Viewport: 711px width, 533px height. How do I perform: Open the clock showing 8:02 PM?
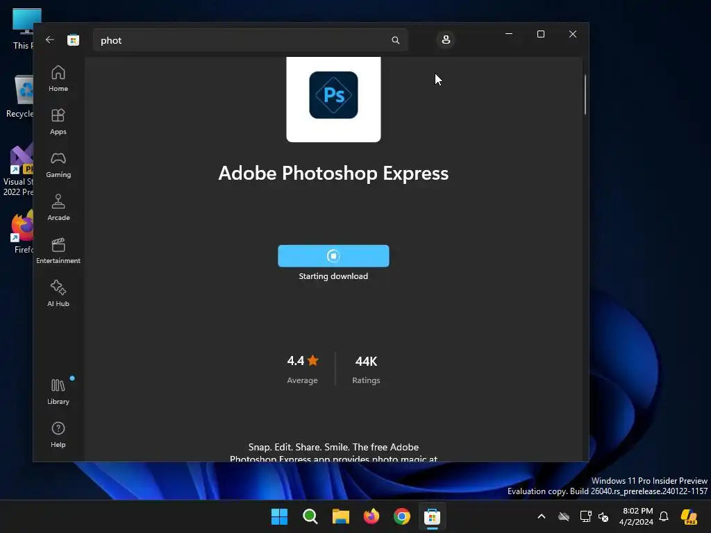pyautogui.click(x=637, y=516)
